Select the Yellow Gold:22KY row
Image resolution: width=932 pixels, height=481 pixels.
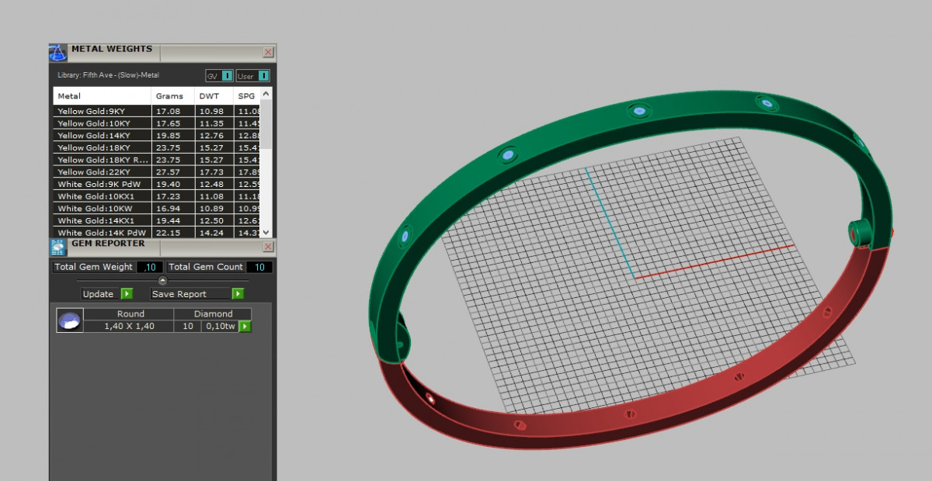coord(157,171)
